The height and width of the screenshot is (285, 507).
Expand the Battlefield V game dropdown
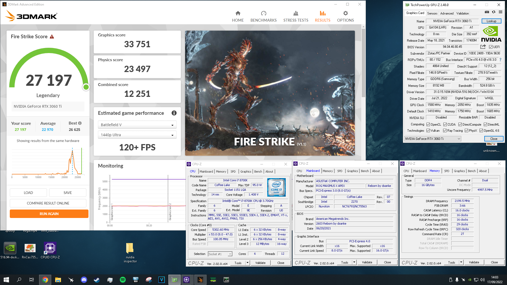tap(137, 125)
